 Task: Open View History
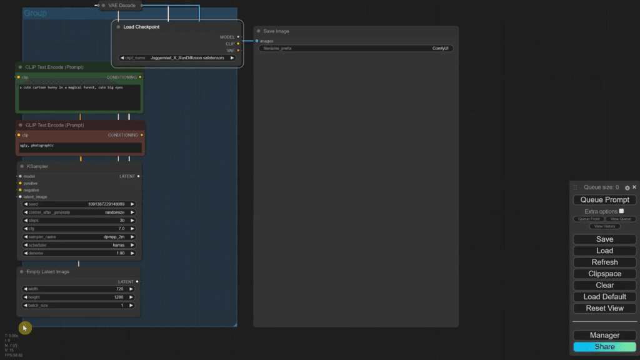coord(604,226)
